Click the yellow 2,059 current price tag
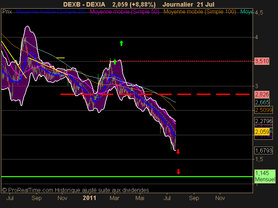This screenshot has width=278, height=208. pos(262,132)
